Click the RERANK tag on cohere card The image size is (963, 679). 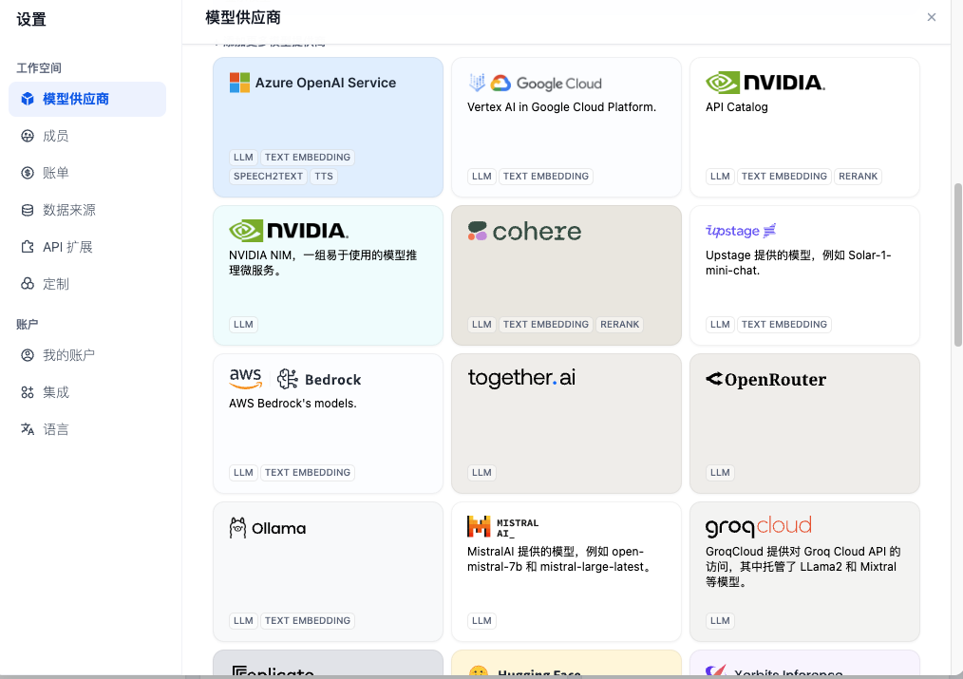(x=620, y=324)
